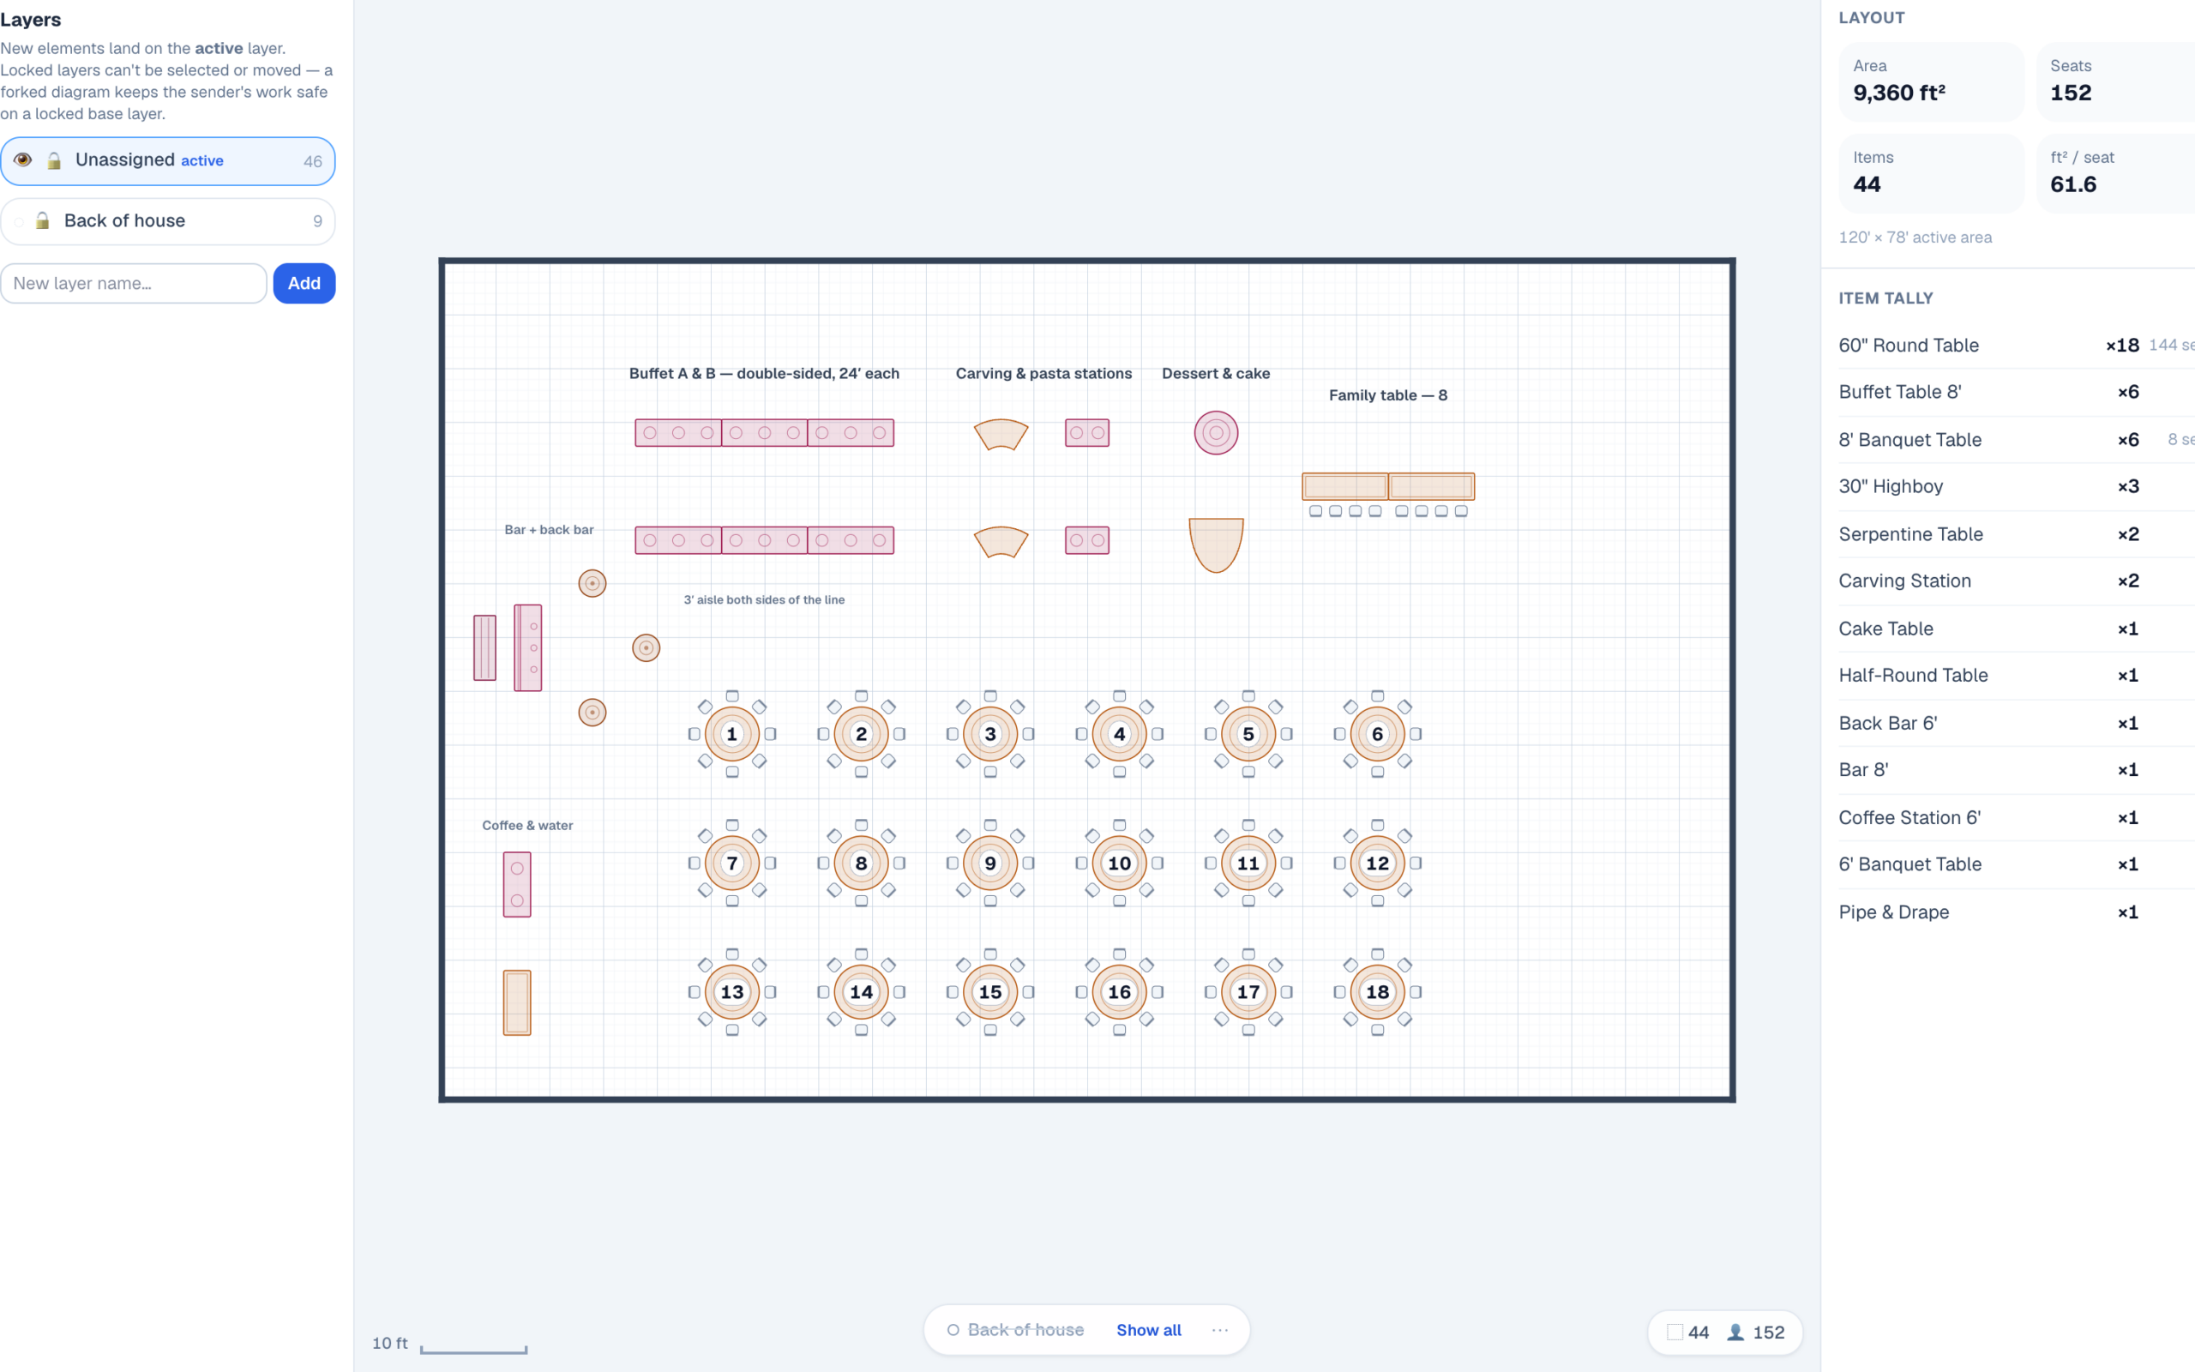
Task: Show the hidden Back of house layer
Action: [x=19, y=221]
